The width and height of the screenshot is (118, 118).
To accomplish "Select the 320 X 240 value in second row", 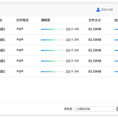I will [72, 40].
